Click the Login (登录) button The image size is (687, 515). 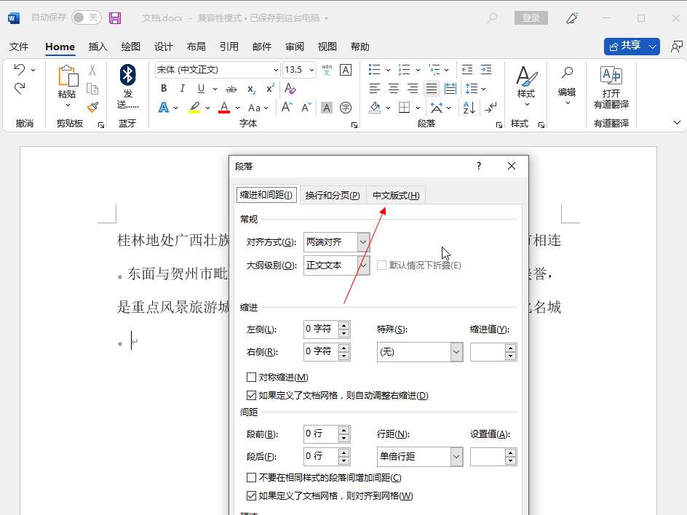(531, 17)
